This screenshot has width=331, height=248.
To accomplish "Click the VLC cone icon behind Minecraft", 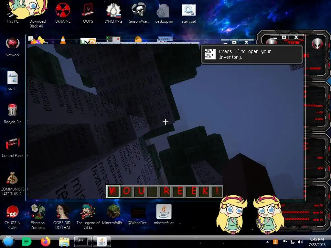I will 63,40.
